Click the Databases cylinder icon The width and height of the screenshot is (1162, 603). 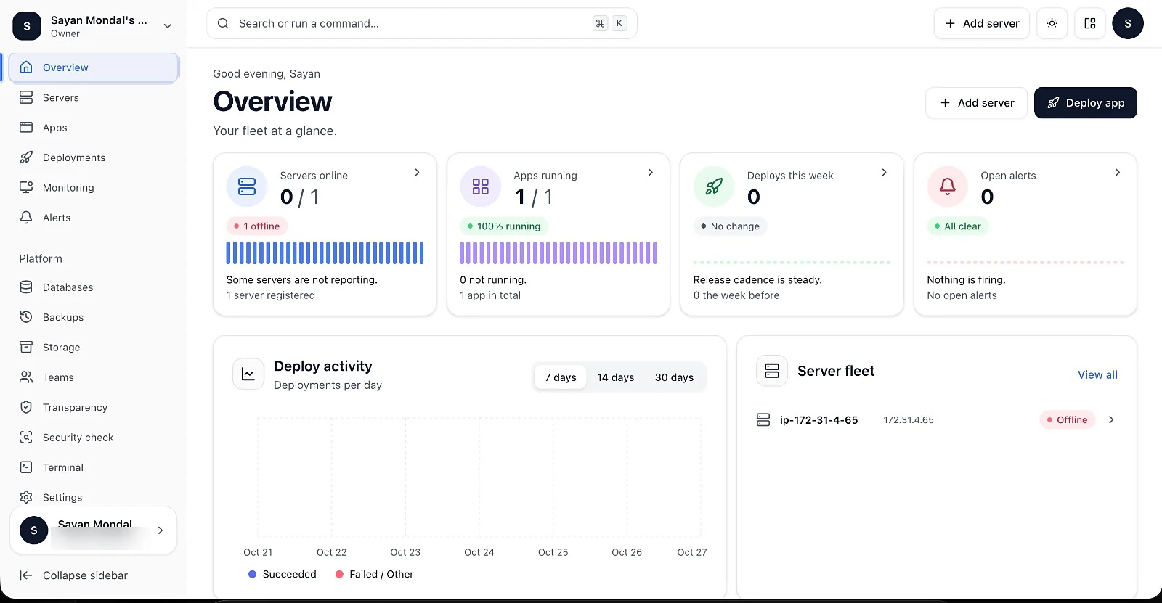pos(26,287)
